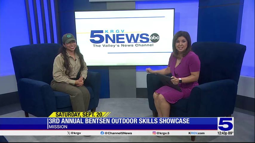Click the '3rd Annual Bentsen Outdoor Skills Showcase' headline
This screenshot has height=143, width=255.
[119, 121]
